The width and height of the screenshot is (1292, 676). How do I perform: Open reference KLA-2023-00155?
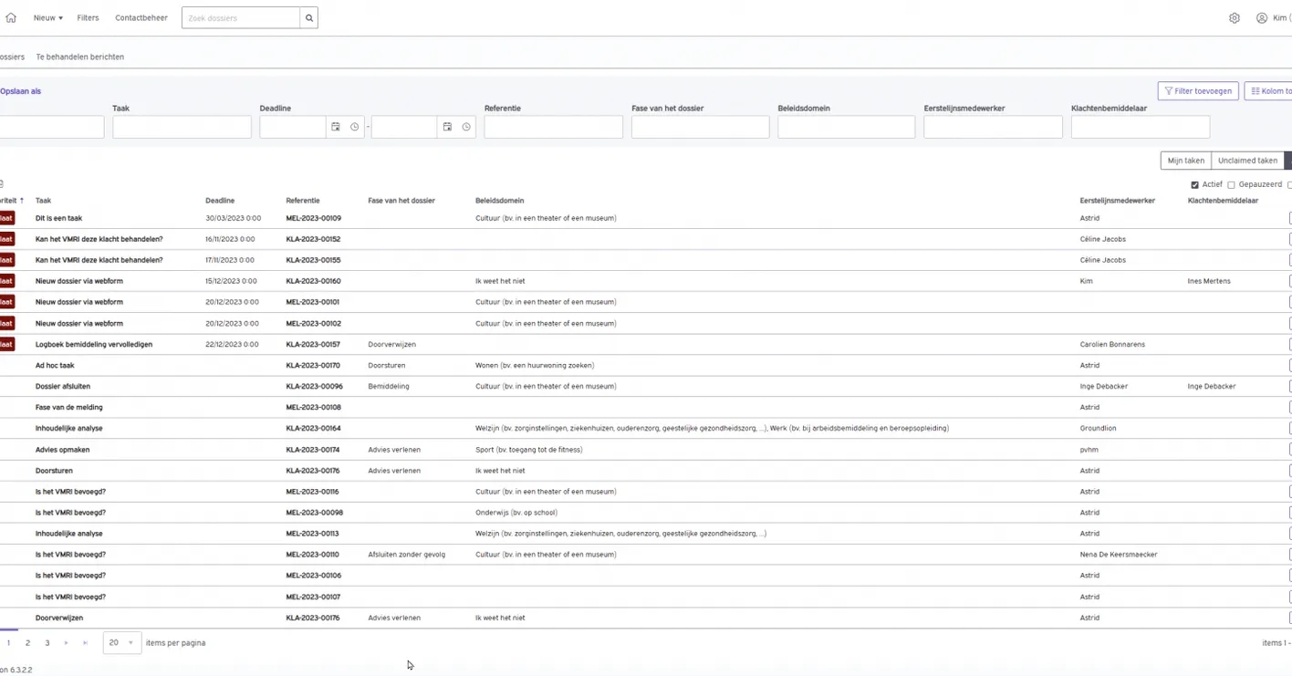(313, 260)
